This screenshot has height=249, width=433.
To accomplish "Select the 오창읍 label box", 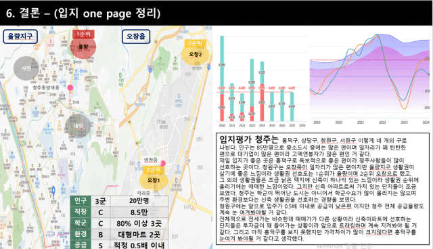I will [x=136, y=37].
